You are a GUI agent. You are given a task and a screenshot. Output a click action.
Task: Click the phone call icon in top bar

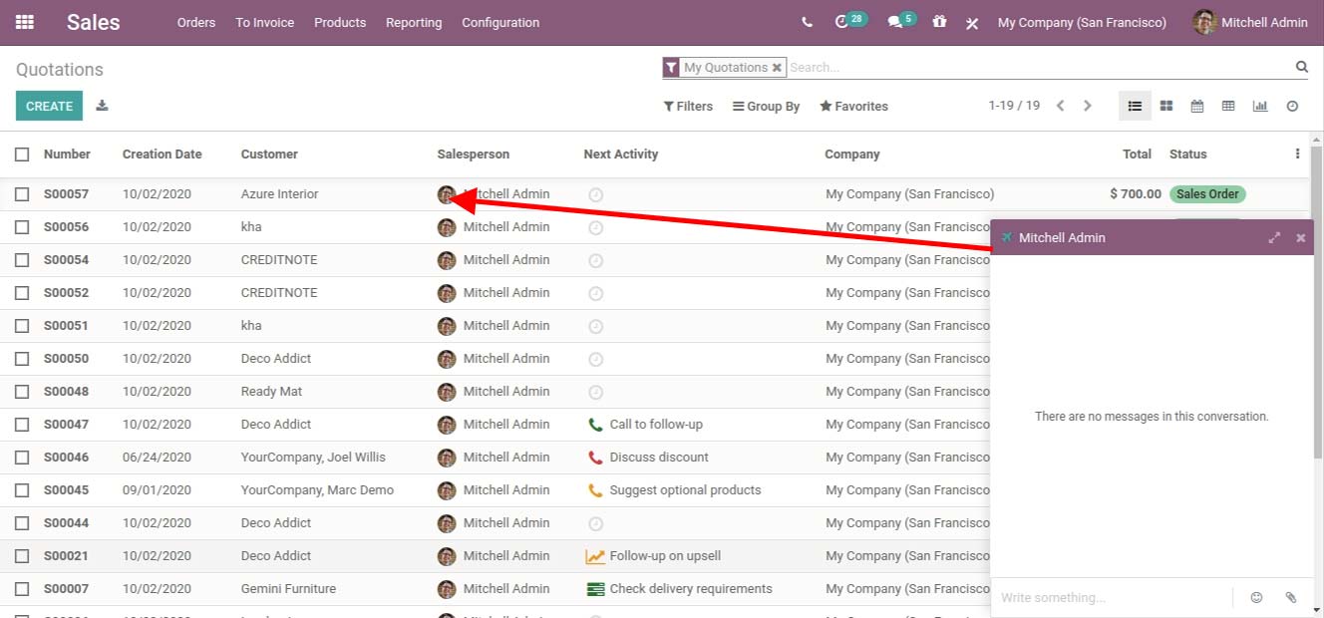click(808, 22)
